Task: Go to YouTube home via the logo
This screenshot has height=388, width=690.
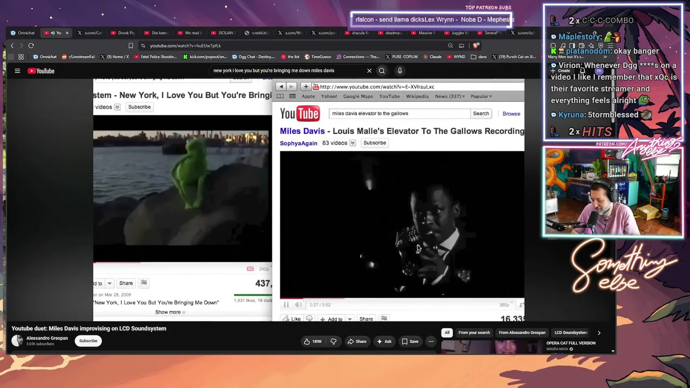Action: (41, 71)
